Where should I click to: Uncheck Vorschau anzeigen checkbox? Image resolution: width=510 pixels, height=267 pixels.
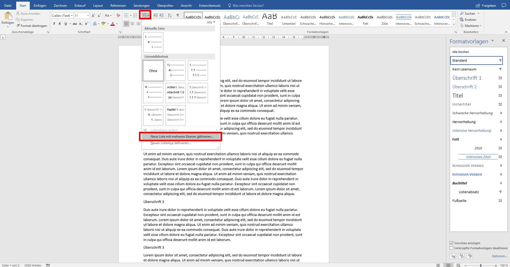451,243
